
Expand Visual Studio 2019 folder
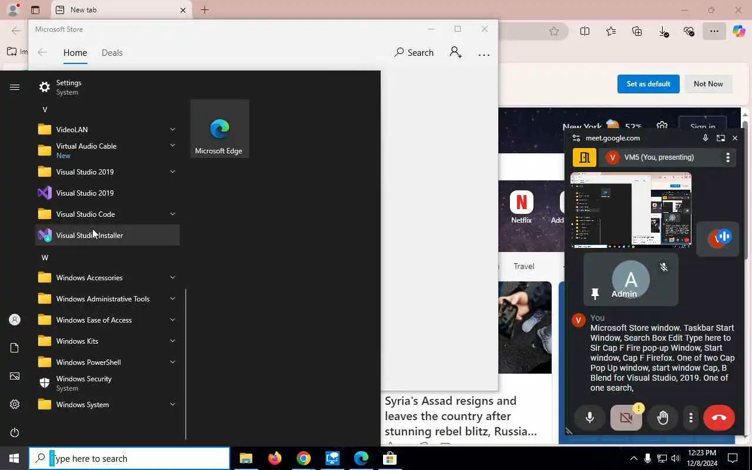(173, 172)
